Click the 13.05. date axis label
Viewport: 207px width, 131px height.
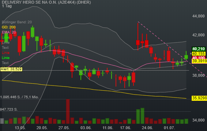click(x=20, y=128)
